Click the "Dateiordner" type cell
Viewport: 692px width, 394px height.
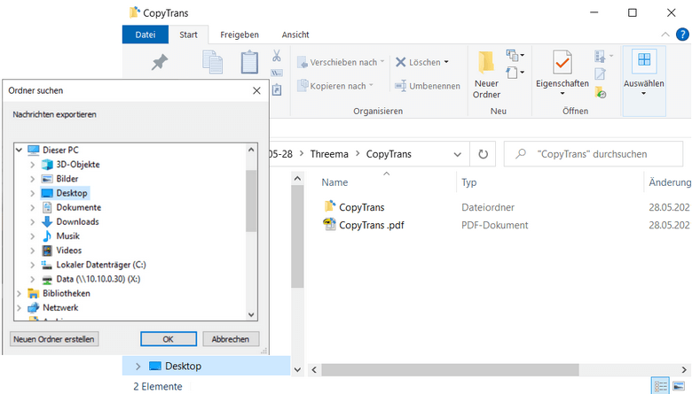point(488,207)
